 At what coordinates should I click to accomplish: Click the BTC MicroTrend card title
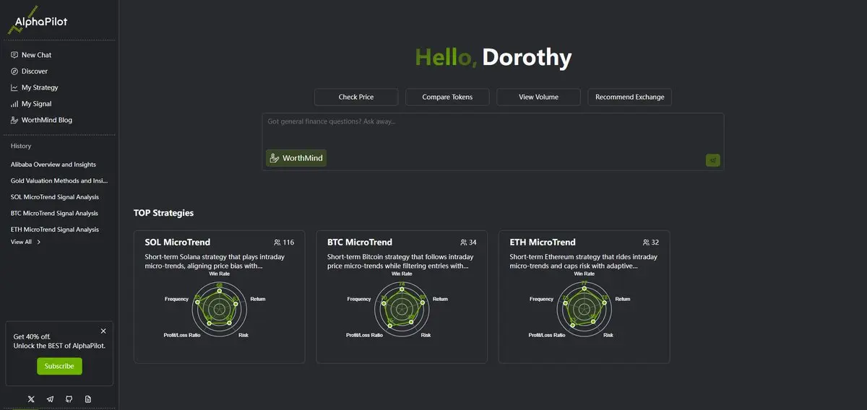coord(360,243)
